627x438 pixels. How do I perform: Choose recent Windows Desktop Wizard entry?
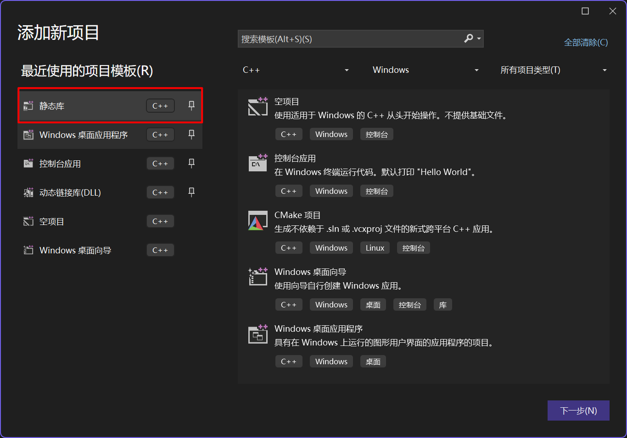tap(75, 251)
